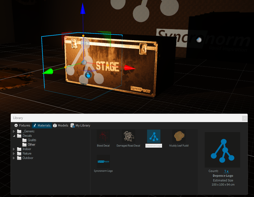Click the blue Z-axis gizmo arrow
This screenshot has height=197, width=254.
tap(83, 8)
